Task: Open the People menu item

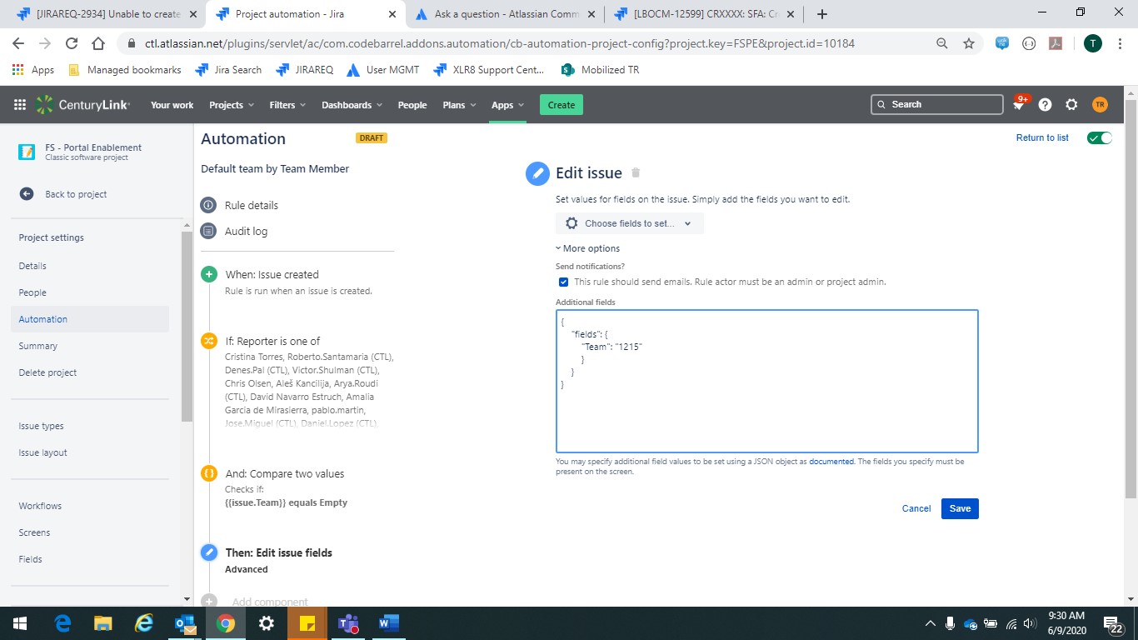Action: point(412,105)
